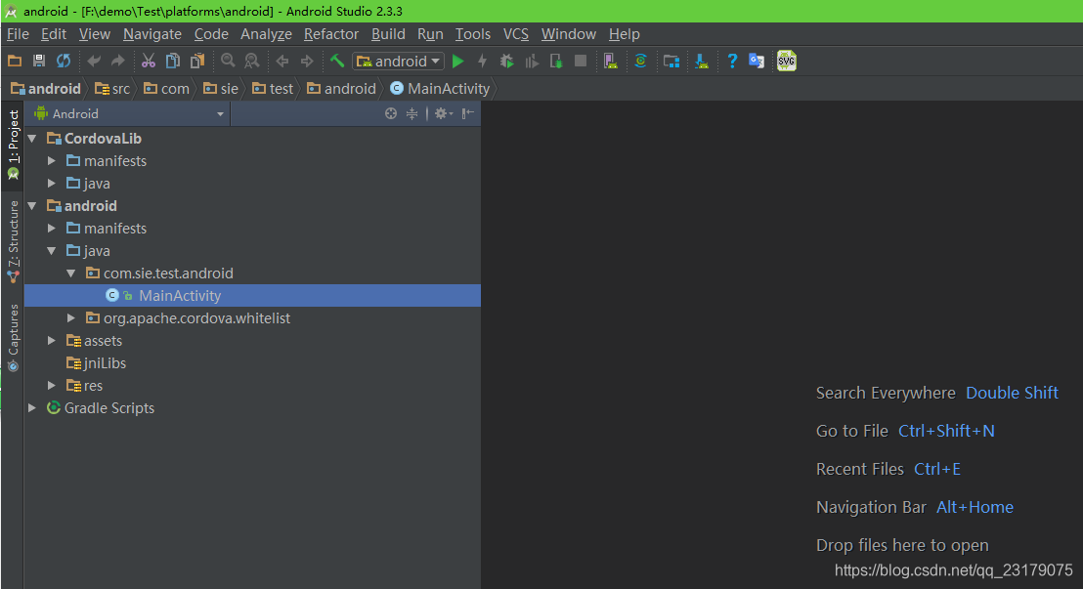Click the Redo arrow icon
The height and width of the screenshot is (589, 1083).
(118, 62)
